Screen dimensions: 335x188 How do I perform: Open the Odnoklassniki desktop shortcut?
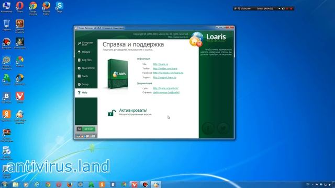coord(6,116)
